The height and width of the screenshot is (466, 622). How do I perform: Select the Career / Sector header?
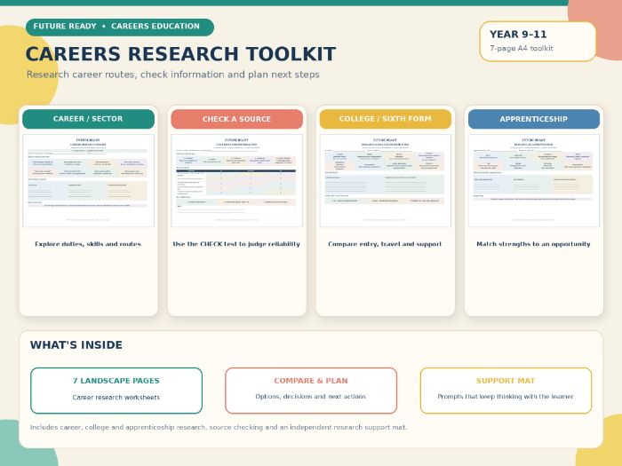(89, 119)
